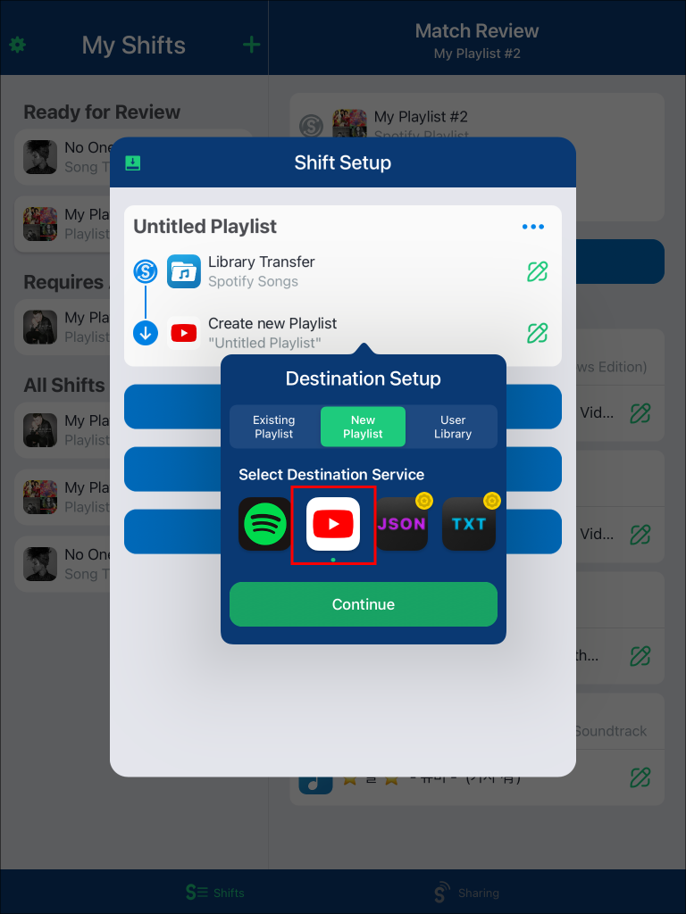Open settings gear in My Shifts
Viewport: 686px width, 914px height.
[x=17, y=45]
